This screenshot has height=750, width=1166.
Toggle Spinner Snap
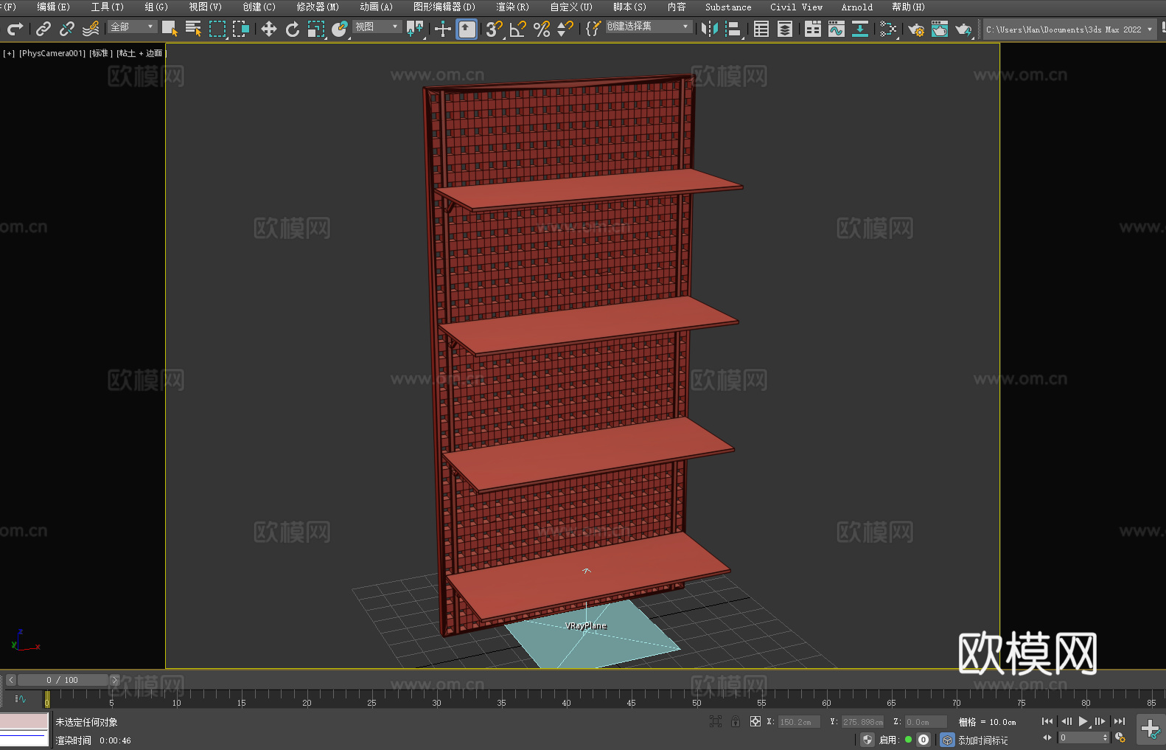point(565,29)
